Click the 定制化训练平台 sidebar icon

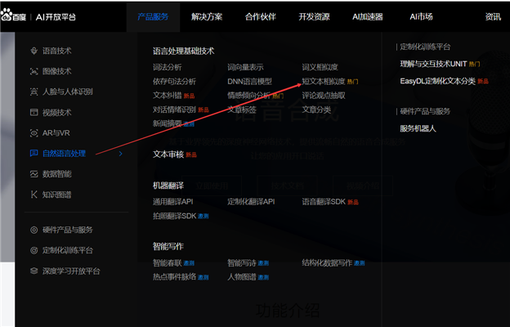[34, 250]
